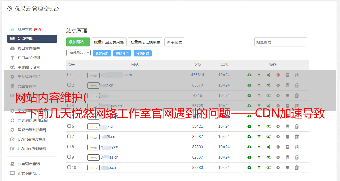Click the trash icon in row 10
This screenshot has height=181, width=340.
click(x=297, y=168)
